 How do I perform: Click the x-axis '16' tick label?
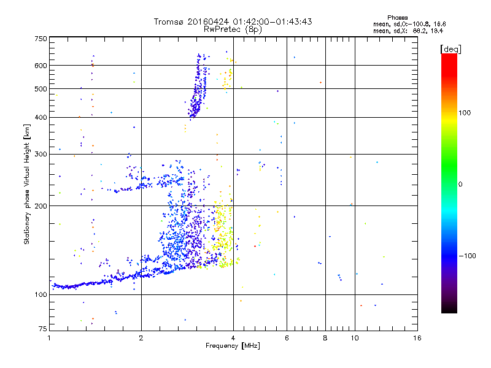[x=417, y=338]
